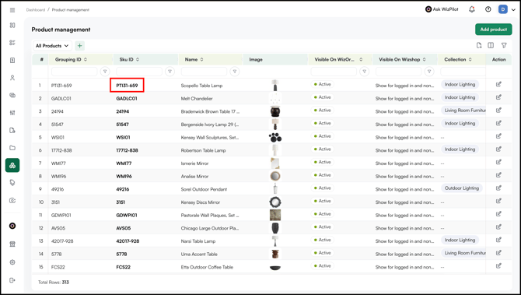
Task: Select the highlighted green products icon
Action: [x=12, y=165]
